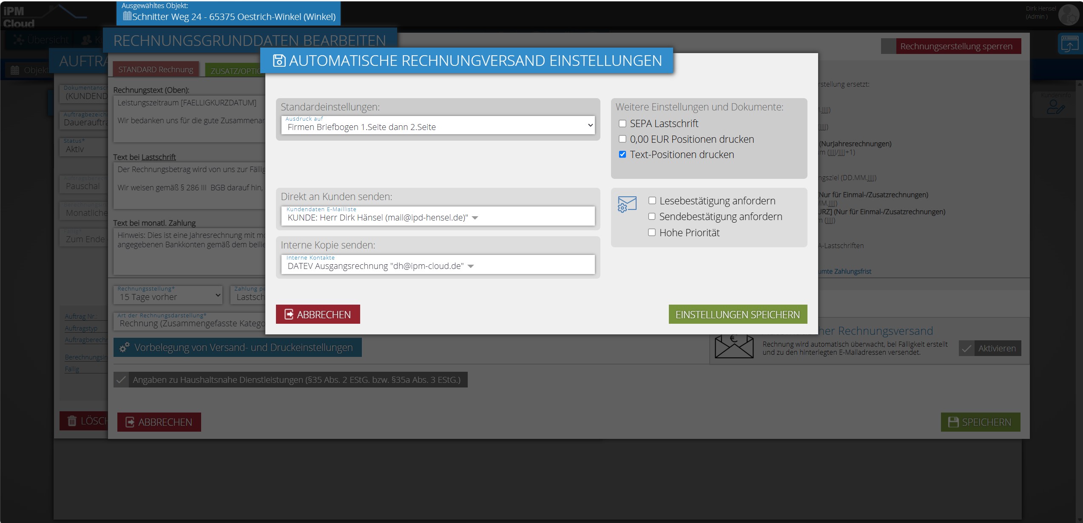Screen dimensions: 1083x523
Task: Click the trash icon on LÖSCHEN button
Action: click(x=72, y=421)
